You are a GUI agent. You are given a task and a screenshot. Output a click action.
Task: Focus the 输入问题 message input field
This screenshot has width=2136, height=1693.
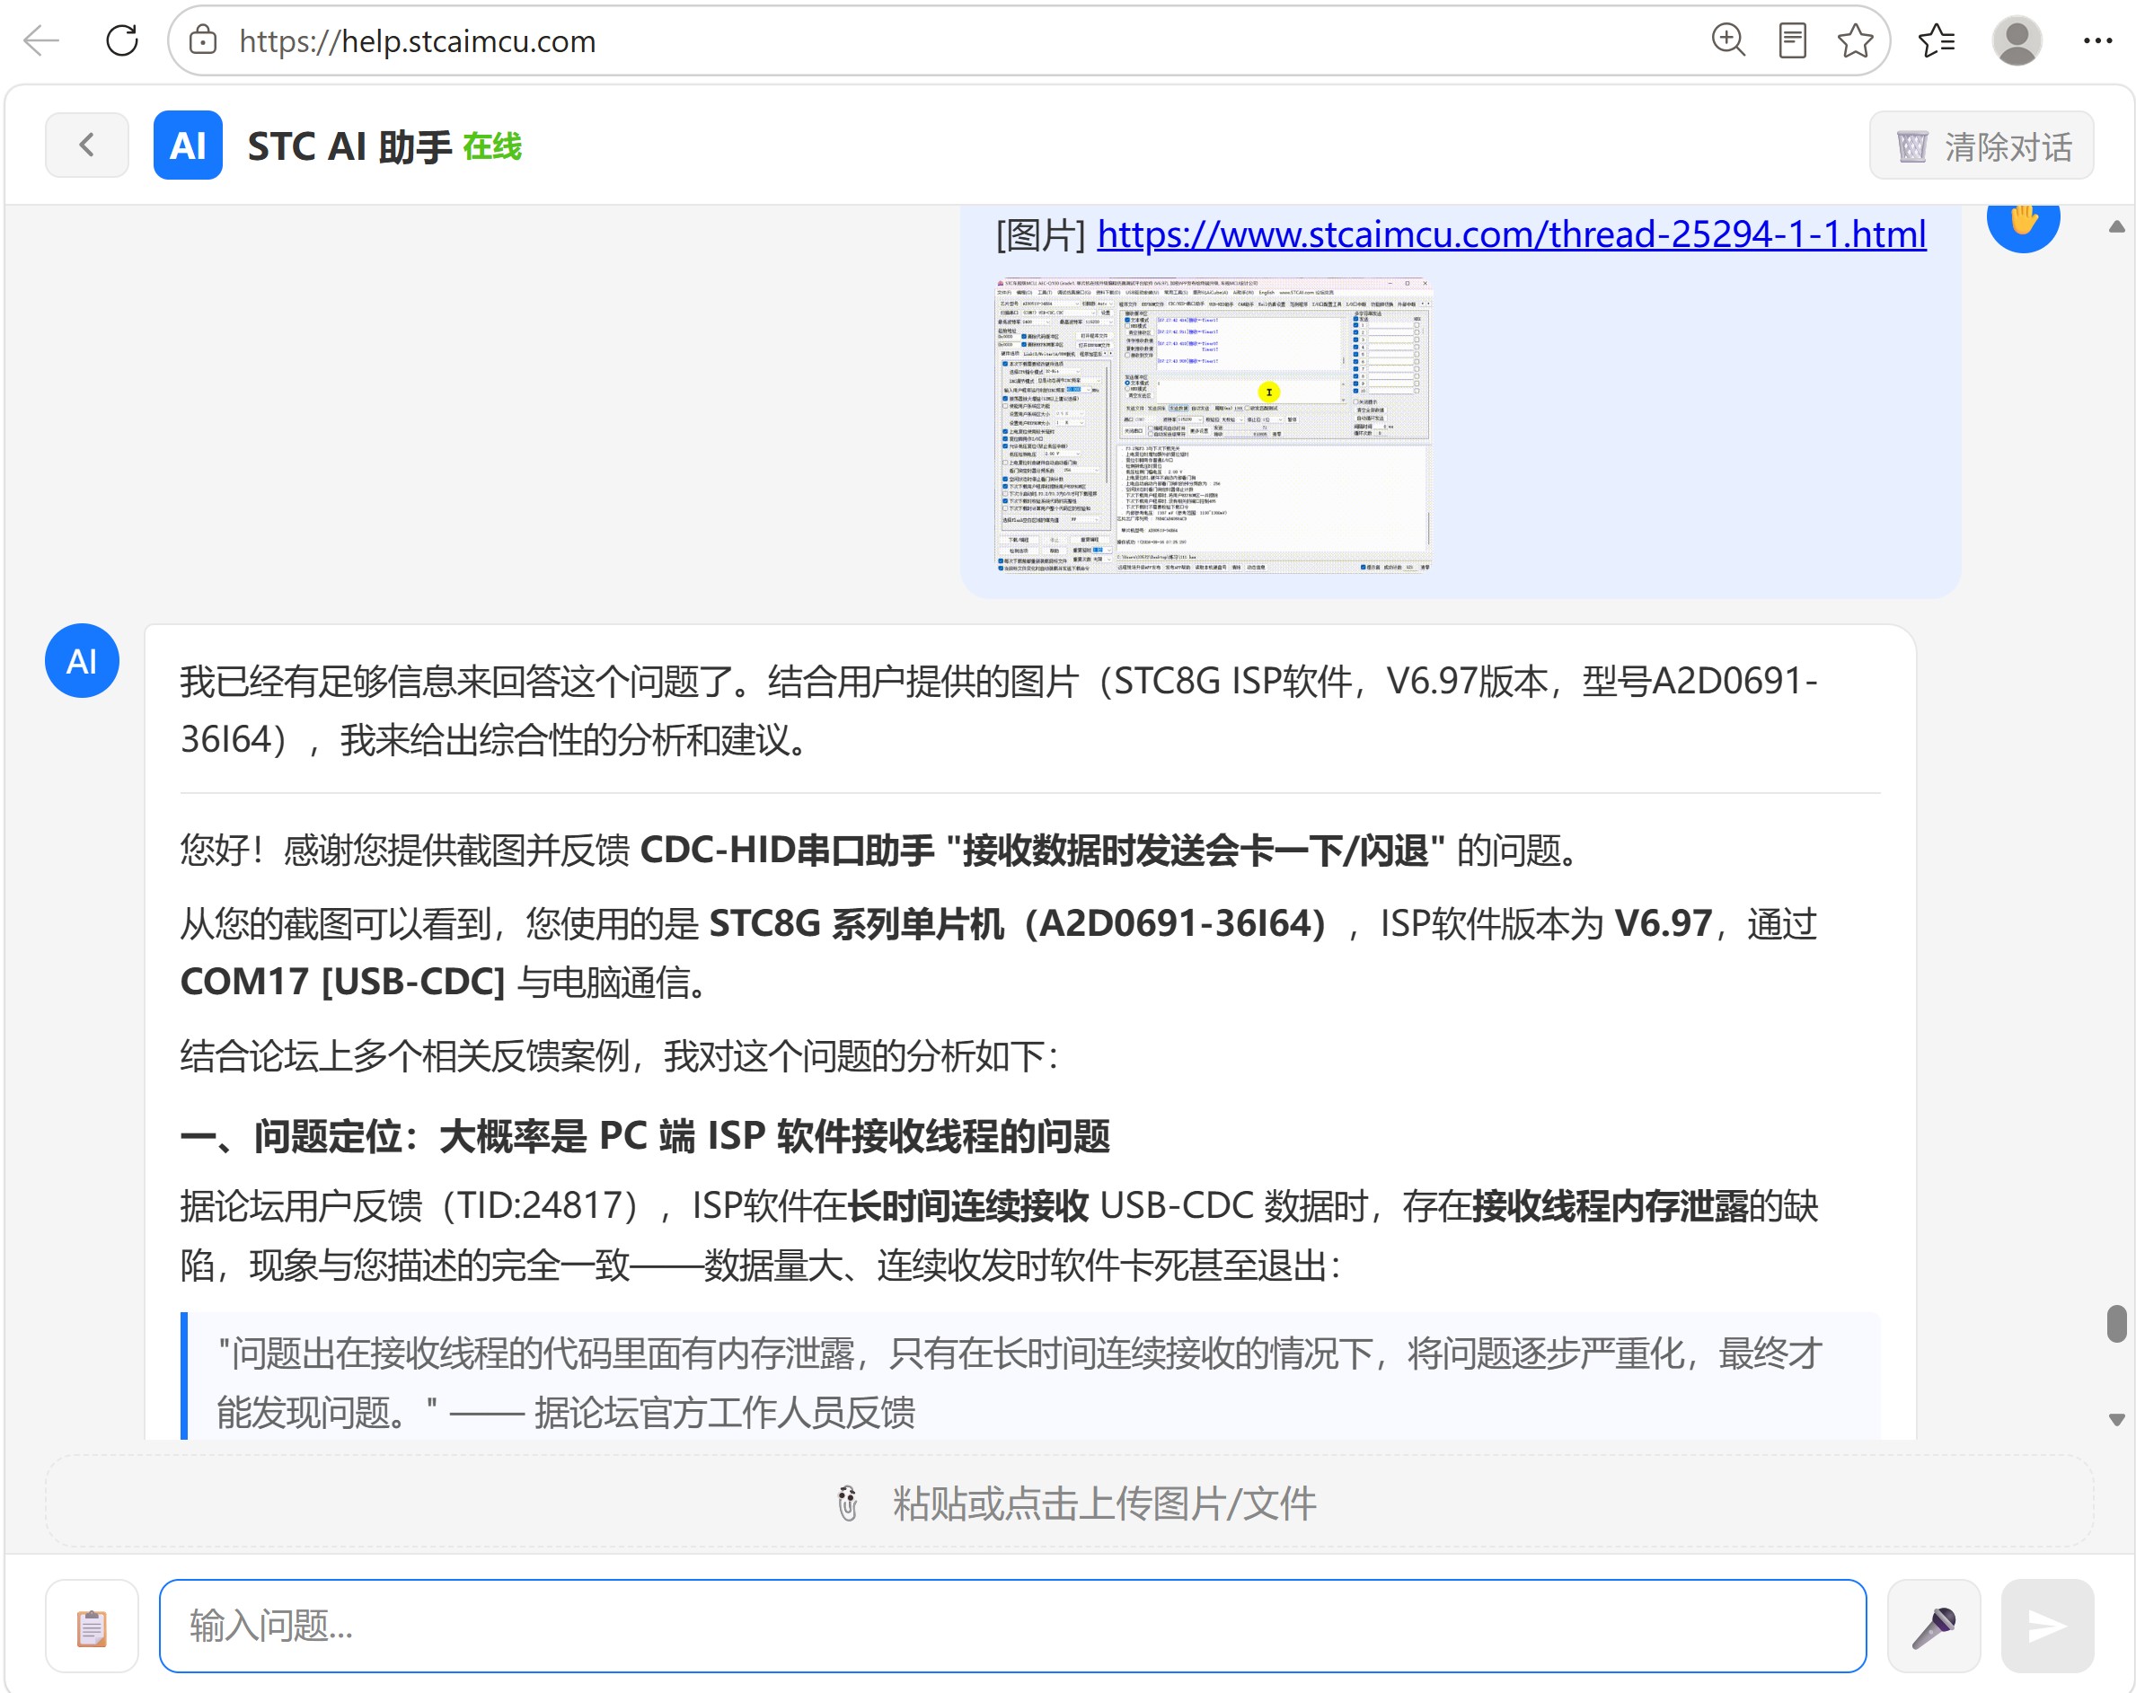coord(1012,1626)
